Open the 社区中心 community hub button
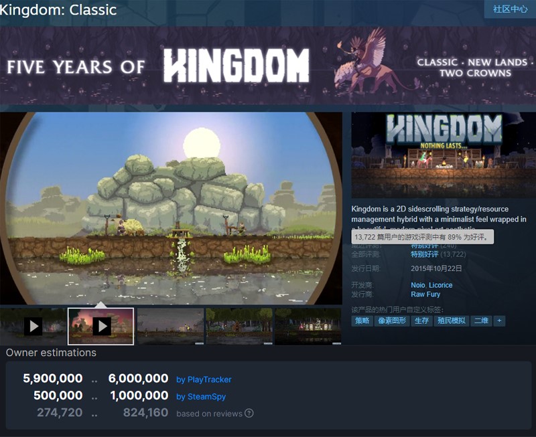 click(510, 9)
